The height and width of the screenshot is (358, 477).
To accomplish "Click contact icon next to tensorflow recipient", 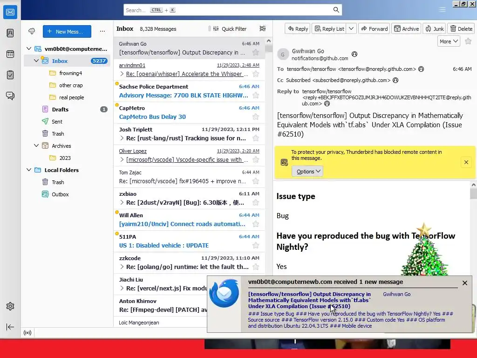I will tap(421, 69).
